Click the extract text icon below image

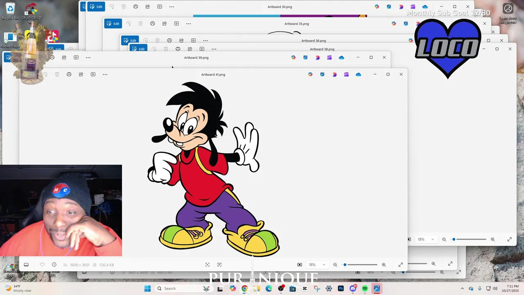(x=219, y=265)
